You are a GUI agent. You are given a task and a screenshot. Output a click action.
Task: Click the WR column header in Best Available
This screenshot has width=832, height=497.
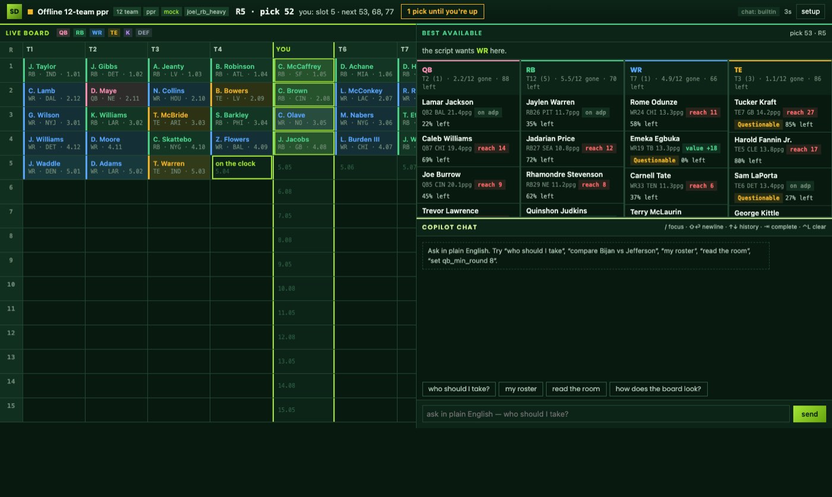(x=676, y=78)
